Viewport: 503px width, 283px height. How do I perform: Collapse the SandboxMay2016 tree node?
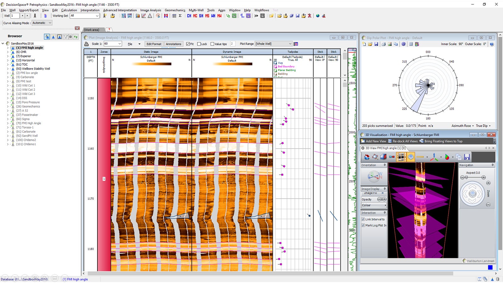click(3, 43)
